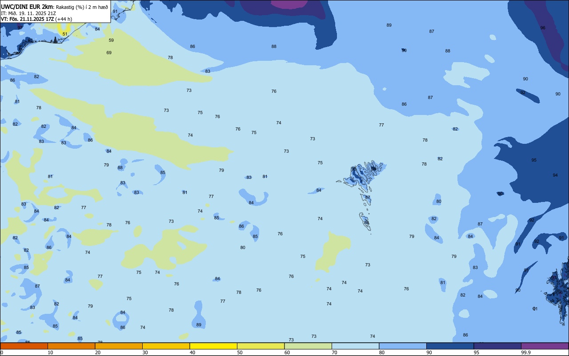Click the humidity value 51 on the map
569x356 pixels.
click(x=65, y=34)
